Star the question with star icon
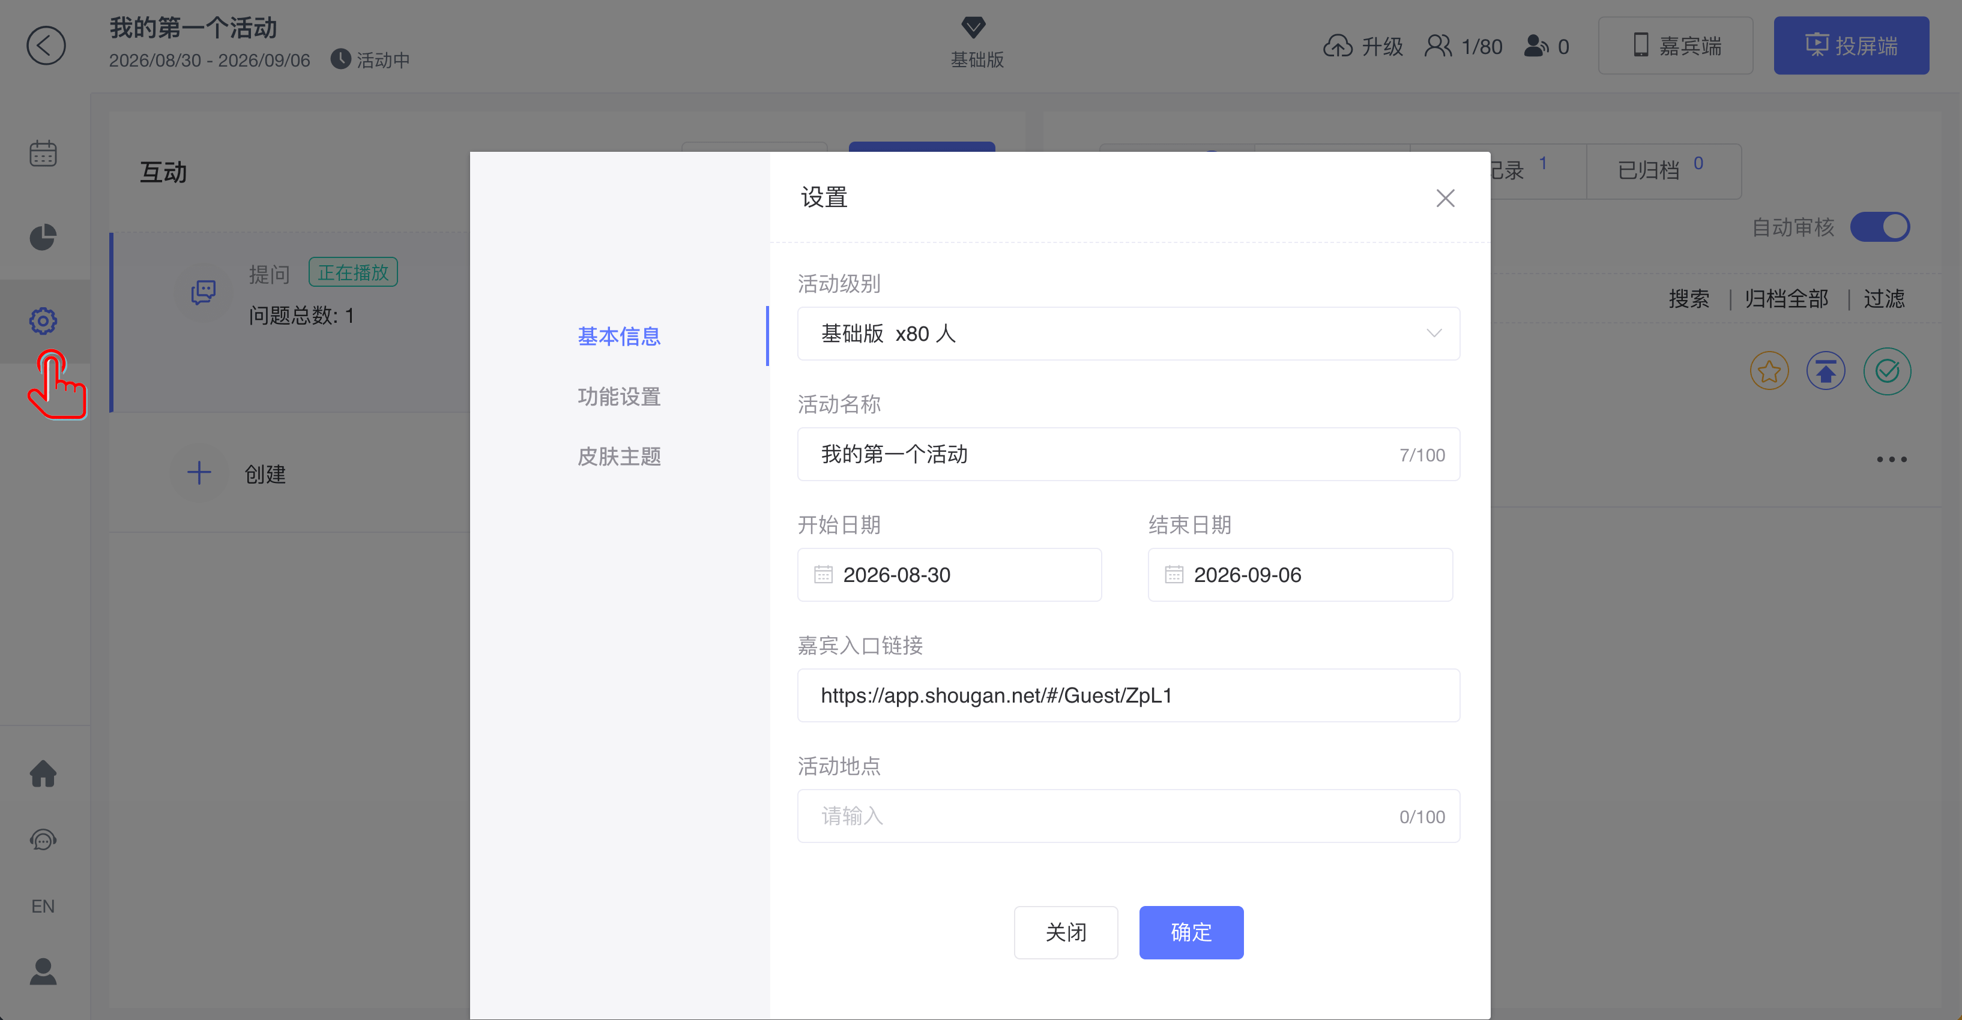The width and height of the screenshot is (1962, 1020). coord(1769,371)
